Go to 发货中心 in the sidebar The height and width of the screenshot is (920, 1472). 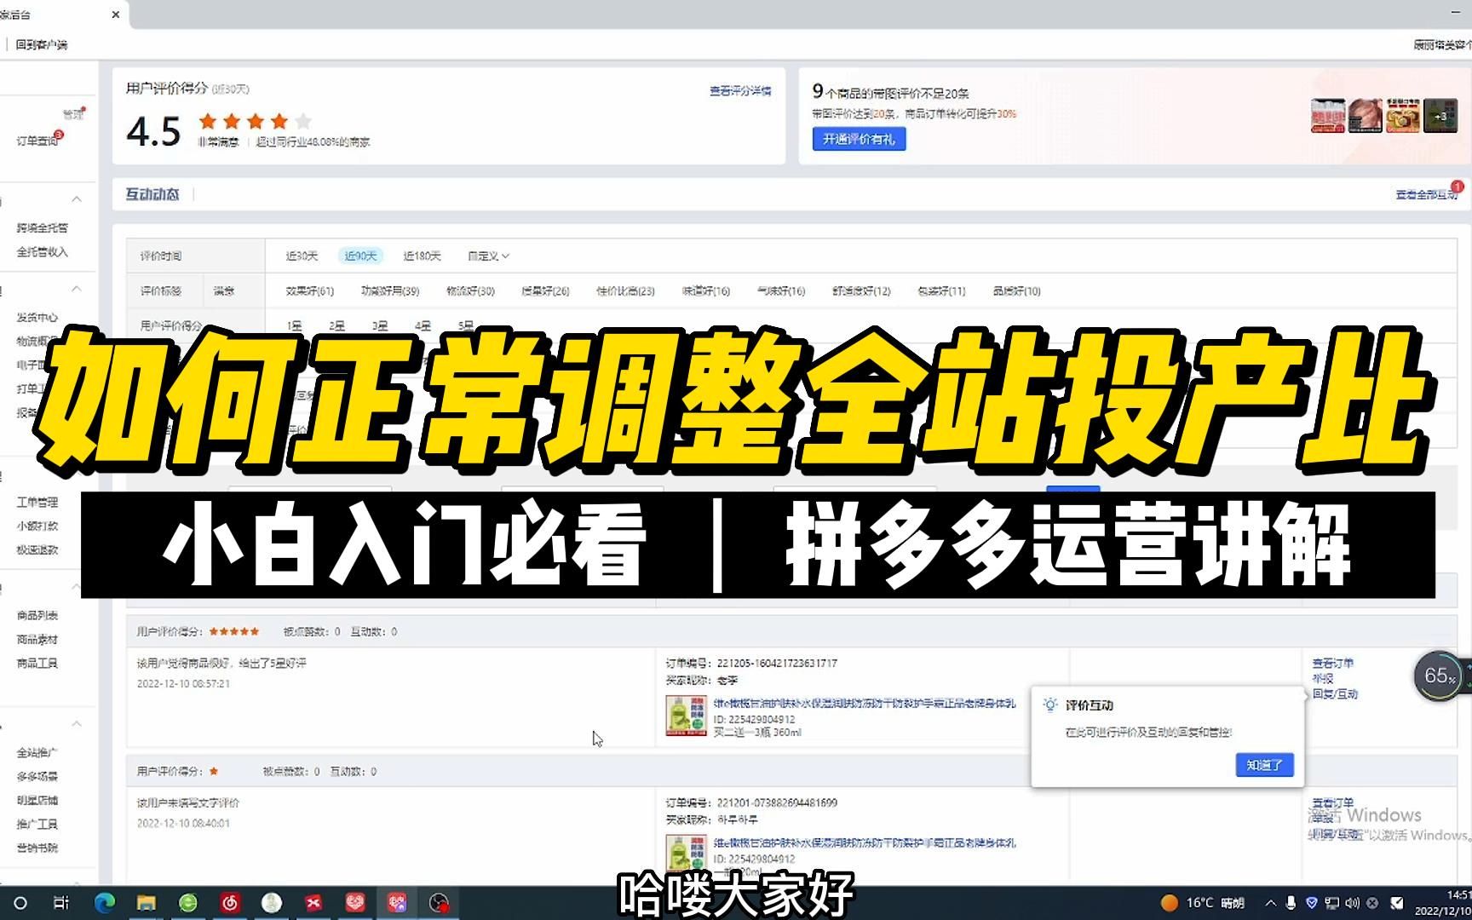(x=37, y=317)
